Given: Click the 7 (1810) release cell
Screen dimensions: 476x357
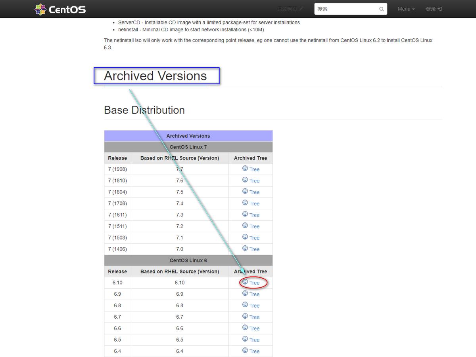Looking at the screenshot, I should (x=117, y=181).
